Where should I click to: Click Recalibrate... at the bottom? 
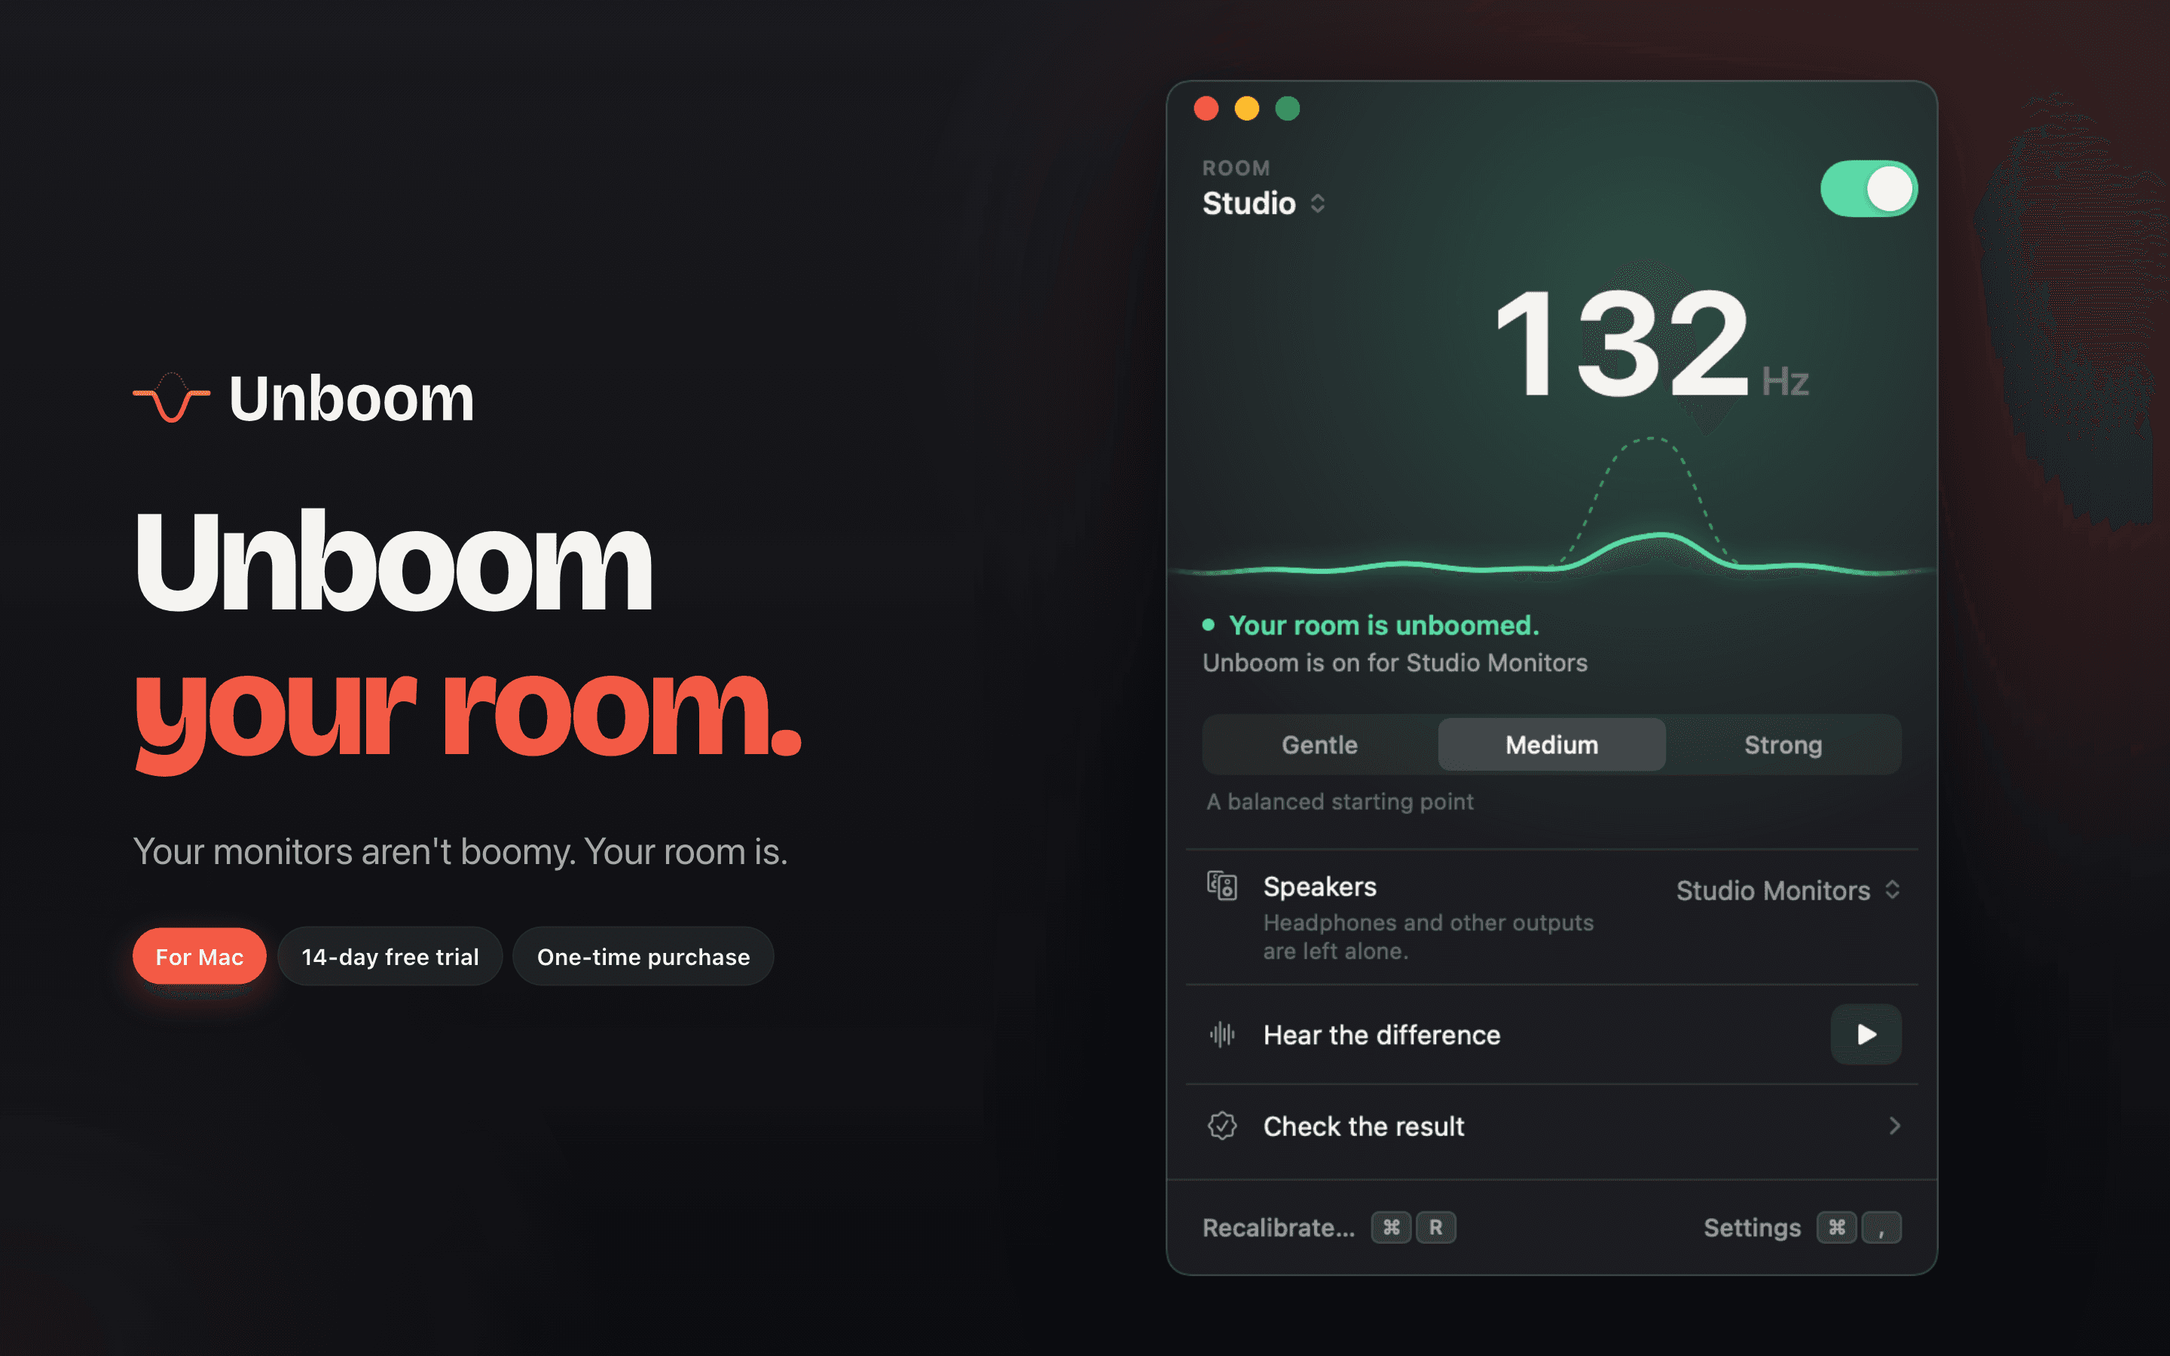click(x=1279, y=1228)
